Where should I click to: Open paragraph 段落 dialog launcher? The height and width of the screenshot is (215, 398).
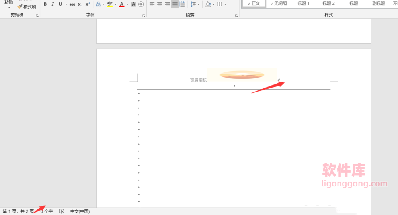[x=236, y=16]
